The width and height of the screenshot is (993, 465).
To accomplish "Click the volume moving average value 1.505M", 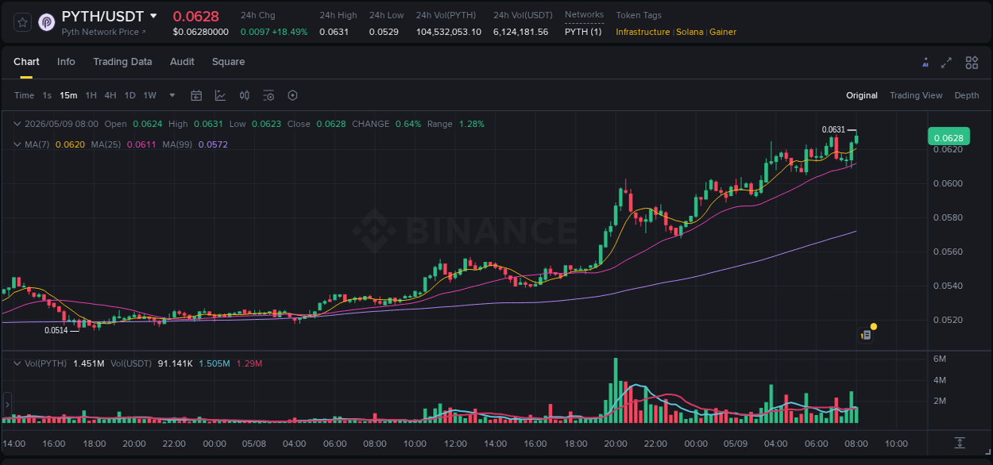I will point(214,363).
